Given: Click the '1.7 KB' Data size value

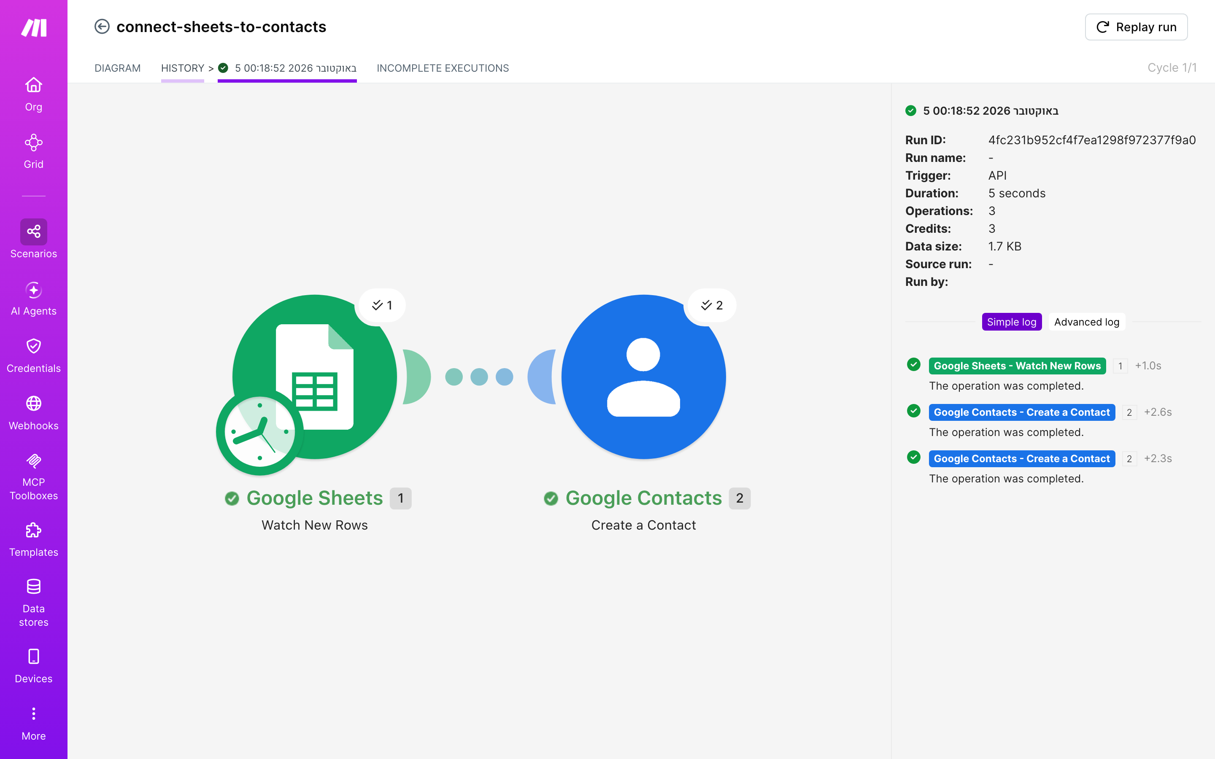Looking at the screenshot, I should (1004, 247).
